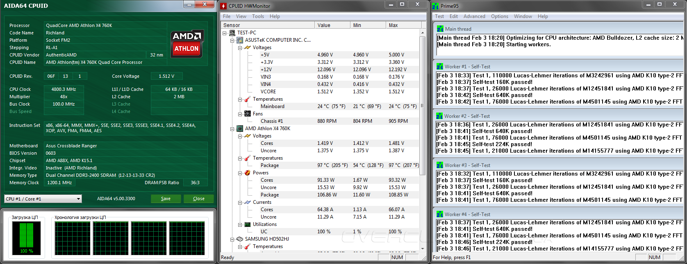
Task: Open Prime95 Options menu
Action: [500, 16]
